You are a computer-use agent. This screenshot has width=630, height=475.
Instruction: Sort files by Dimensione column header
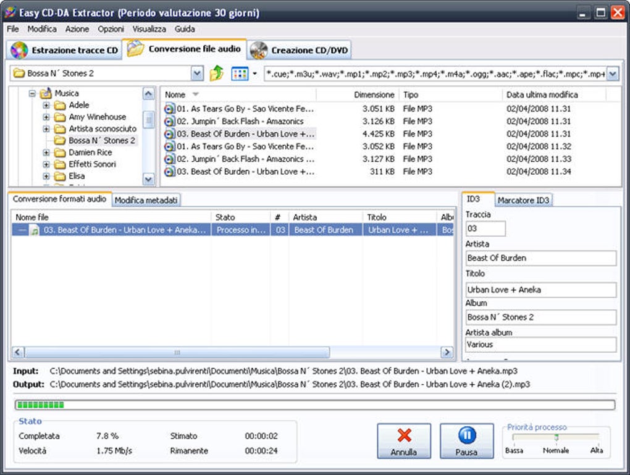[358, 95]
